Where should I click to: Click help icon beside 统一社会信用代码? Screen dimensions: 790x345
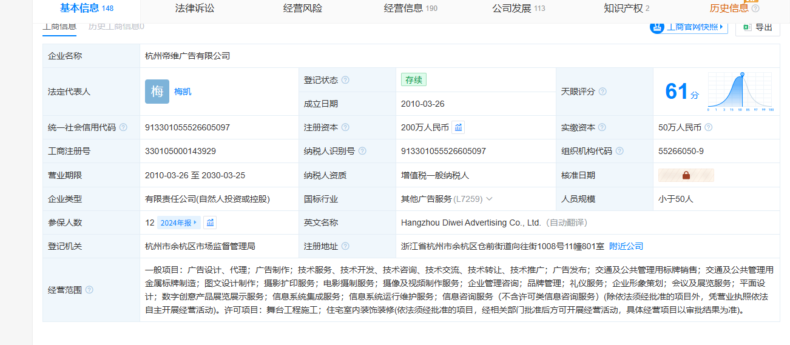(123, 127)
